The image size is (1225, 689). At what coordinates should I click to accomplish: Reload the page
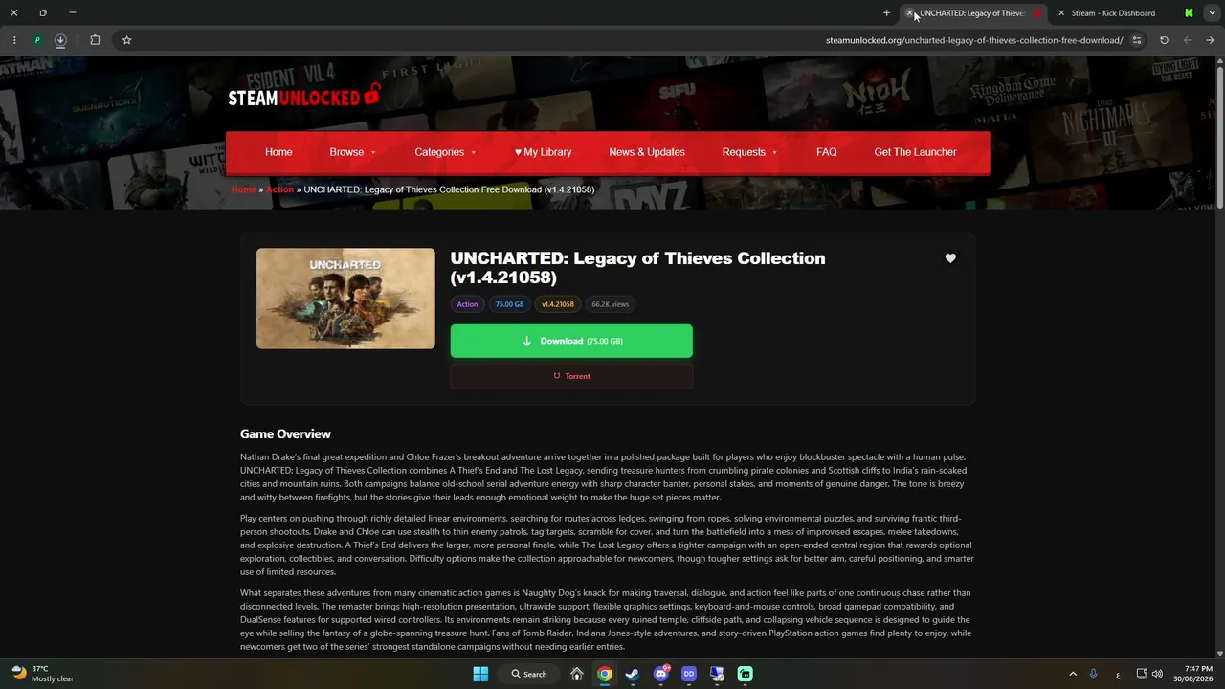(x=1164, y=40)
